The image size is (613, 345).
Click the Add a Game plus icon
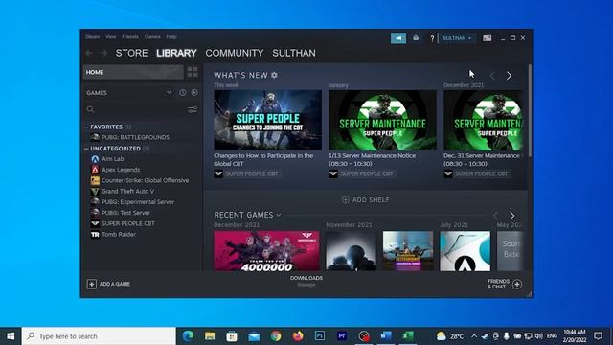(x=92, y=284)
